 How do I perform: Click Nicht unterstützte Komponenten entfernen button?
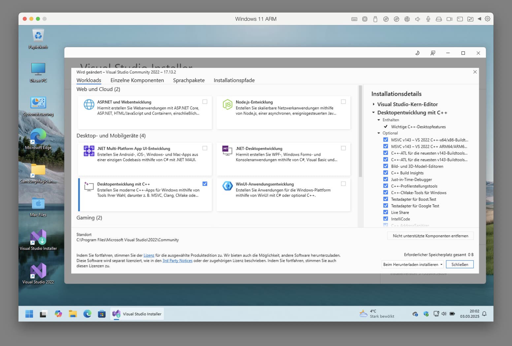(x=431, y=236)
